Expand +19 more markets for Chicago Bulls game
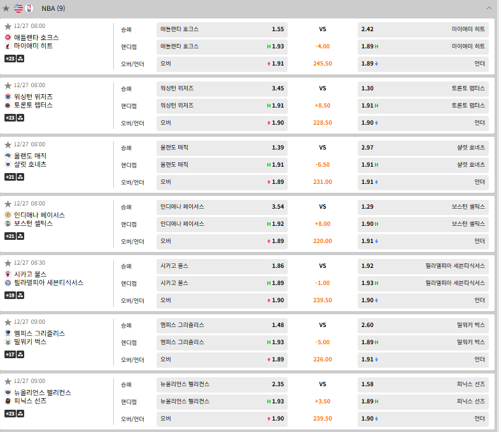Image resolution: width=499 pixels, height=432 pixels. coord(10,295)
